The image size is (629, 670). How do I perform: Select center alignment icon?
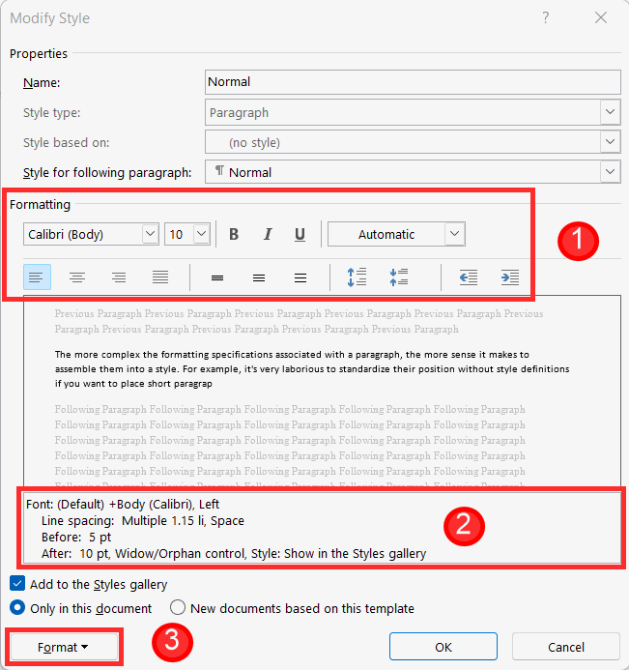pyautogui.click(x=77, y=277)
